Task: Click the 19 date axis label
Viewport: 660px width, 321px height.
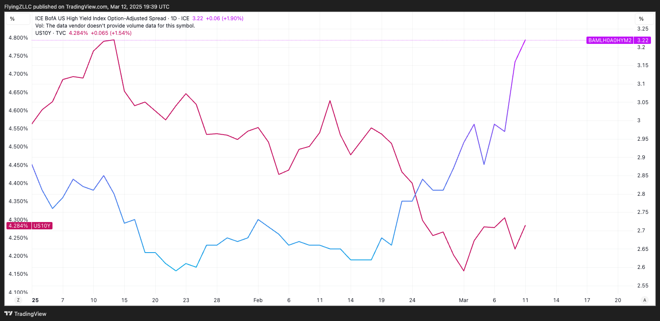Action: tap(382, 300)
